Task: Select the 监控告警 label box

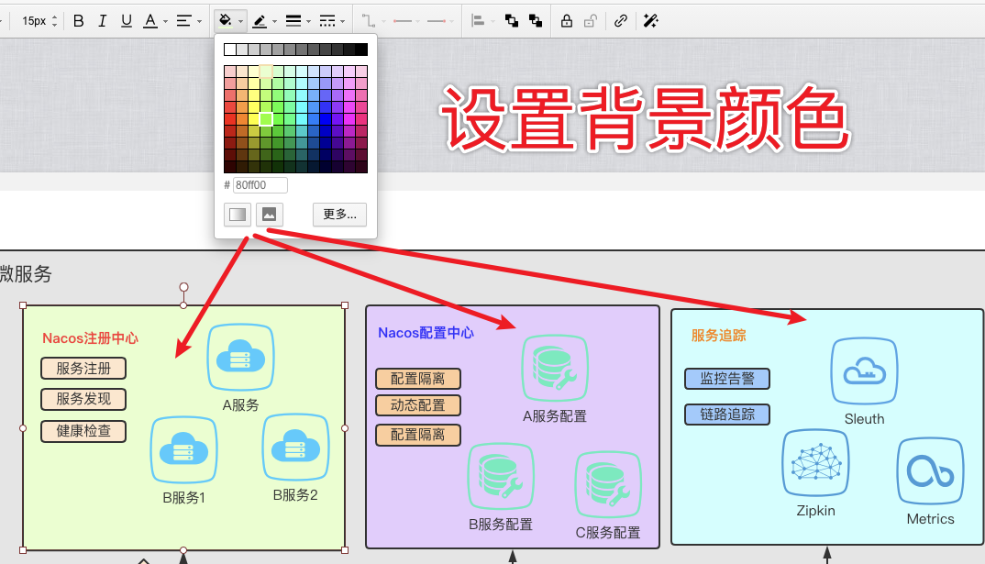Action: point(726,379)
